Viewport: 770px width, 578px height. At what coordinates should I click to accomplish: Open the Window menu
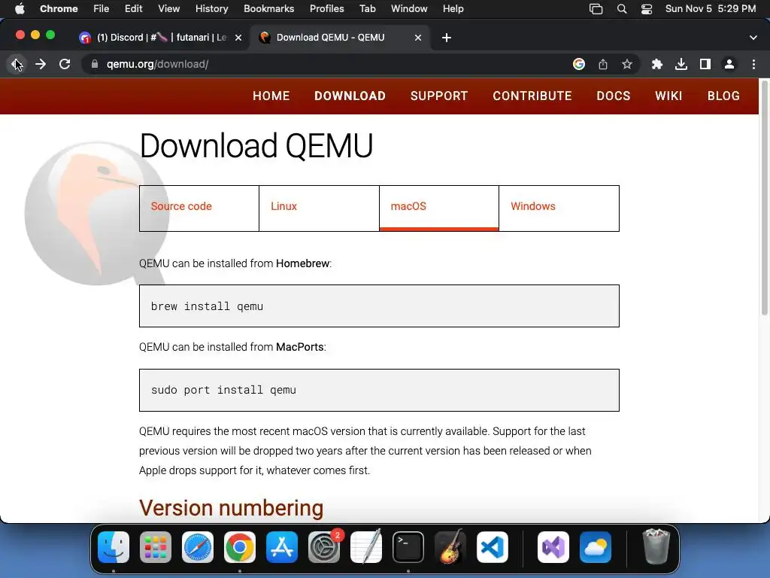[409, 9]
